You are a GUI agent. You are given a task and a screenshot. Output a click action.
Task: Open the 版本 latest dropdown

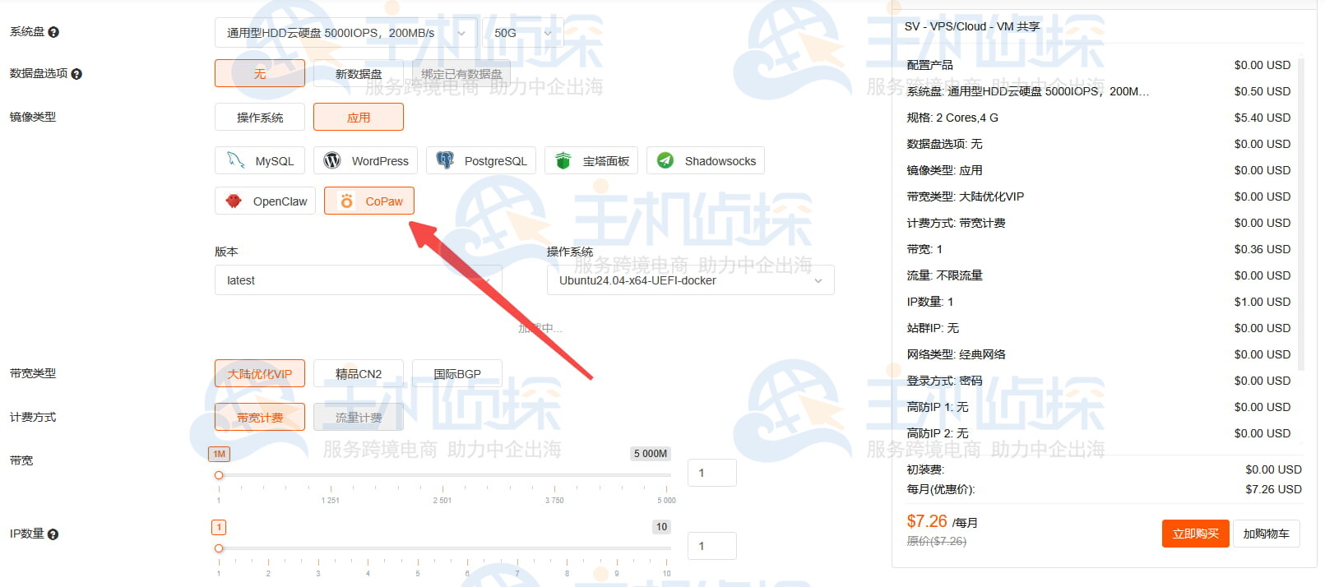click(359, 280)
